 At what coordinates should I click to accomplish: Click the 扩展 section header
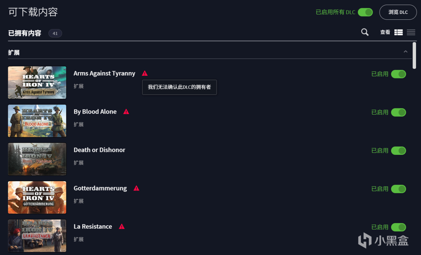click(x=14, y=53)
